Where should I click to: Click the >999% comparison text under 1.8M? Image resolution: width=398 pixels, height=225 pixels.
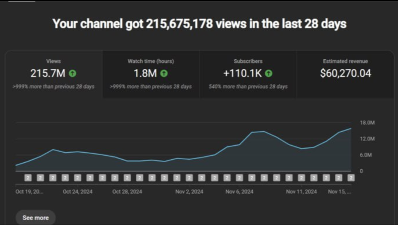coord(151,87)
